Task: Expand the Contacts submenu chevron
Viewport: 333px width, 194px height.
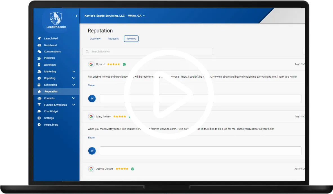Action: click(x=74, y=98)
